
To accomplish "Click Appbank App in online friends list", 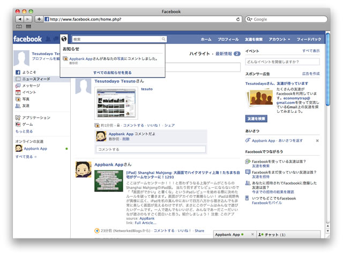I will [35, 149].
